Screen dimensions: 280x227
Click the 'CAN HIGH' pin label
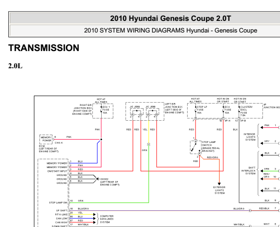(61, 222)
